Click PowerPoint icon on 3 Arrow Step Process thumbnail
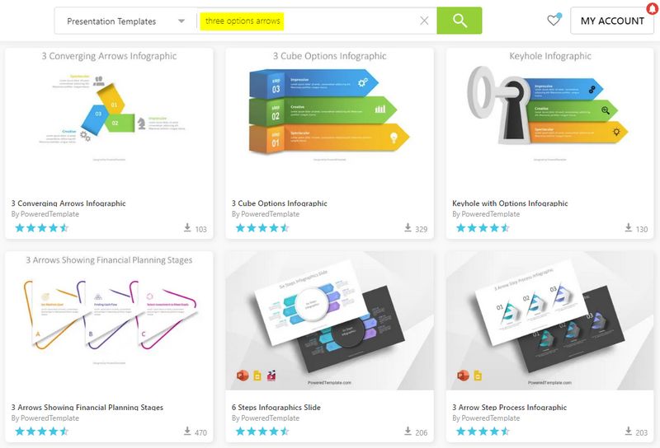This screenshot has width=660, height=448. pos(463,376)
